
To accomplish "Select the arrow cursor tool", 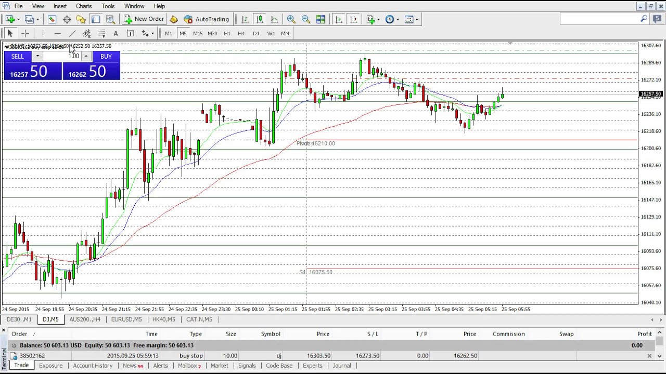I will (x=10, y=33).
